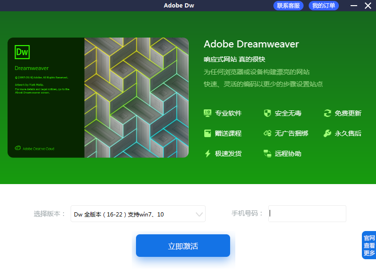Click the 赠送课程 label
Screen dimensions: 376x270
228,133
